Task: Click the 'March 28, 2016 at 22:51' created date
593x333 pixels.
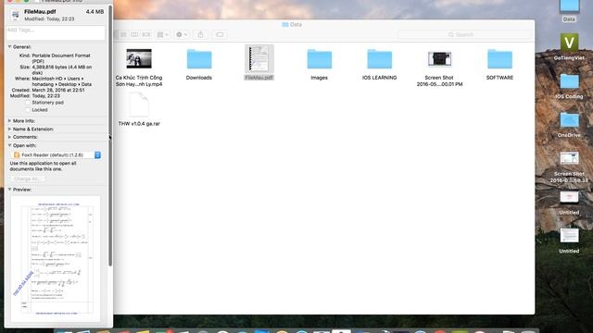Action: (58, 91)
